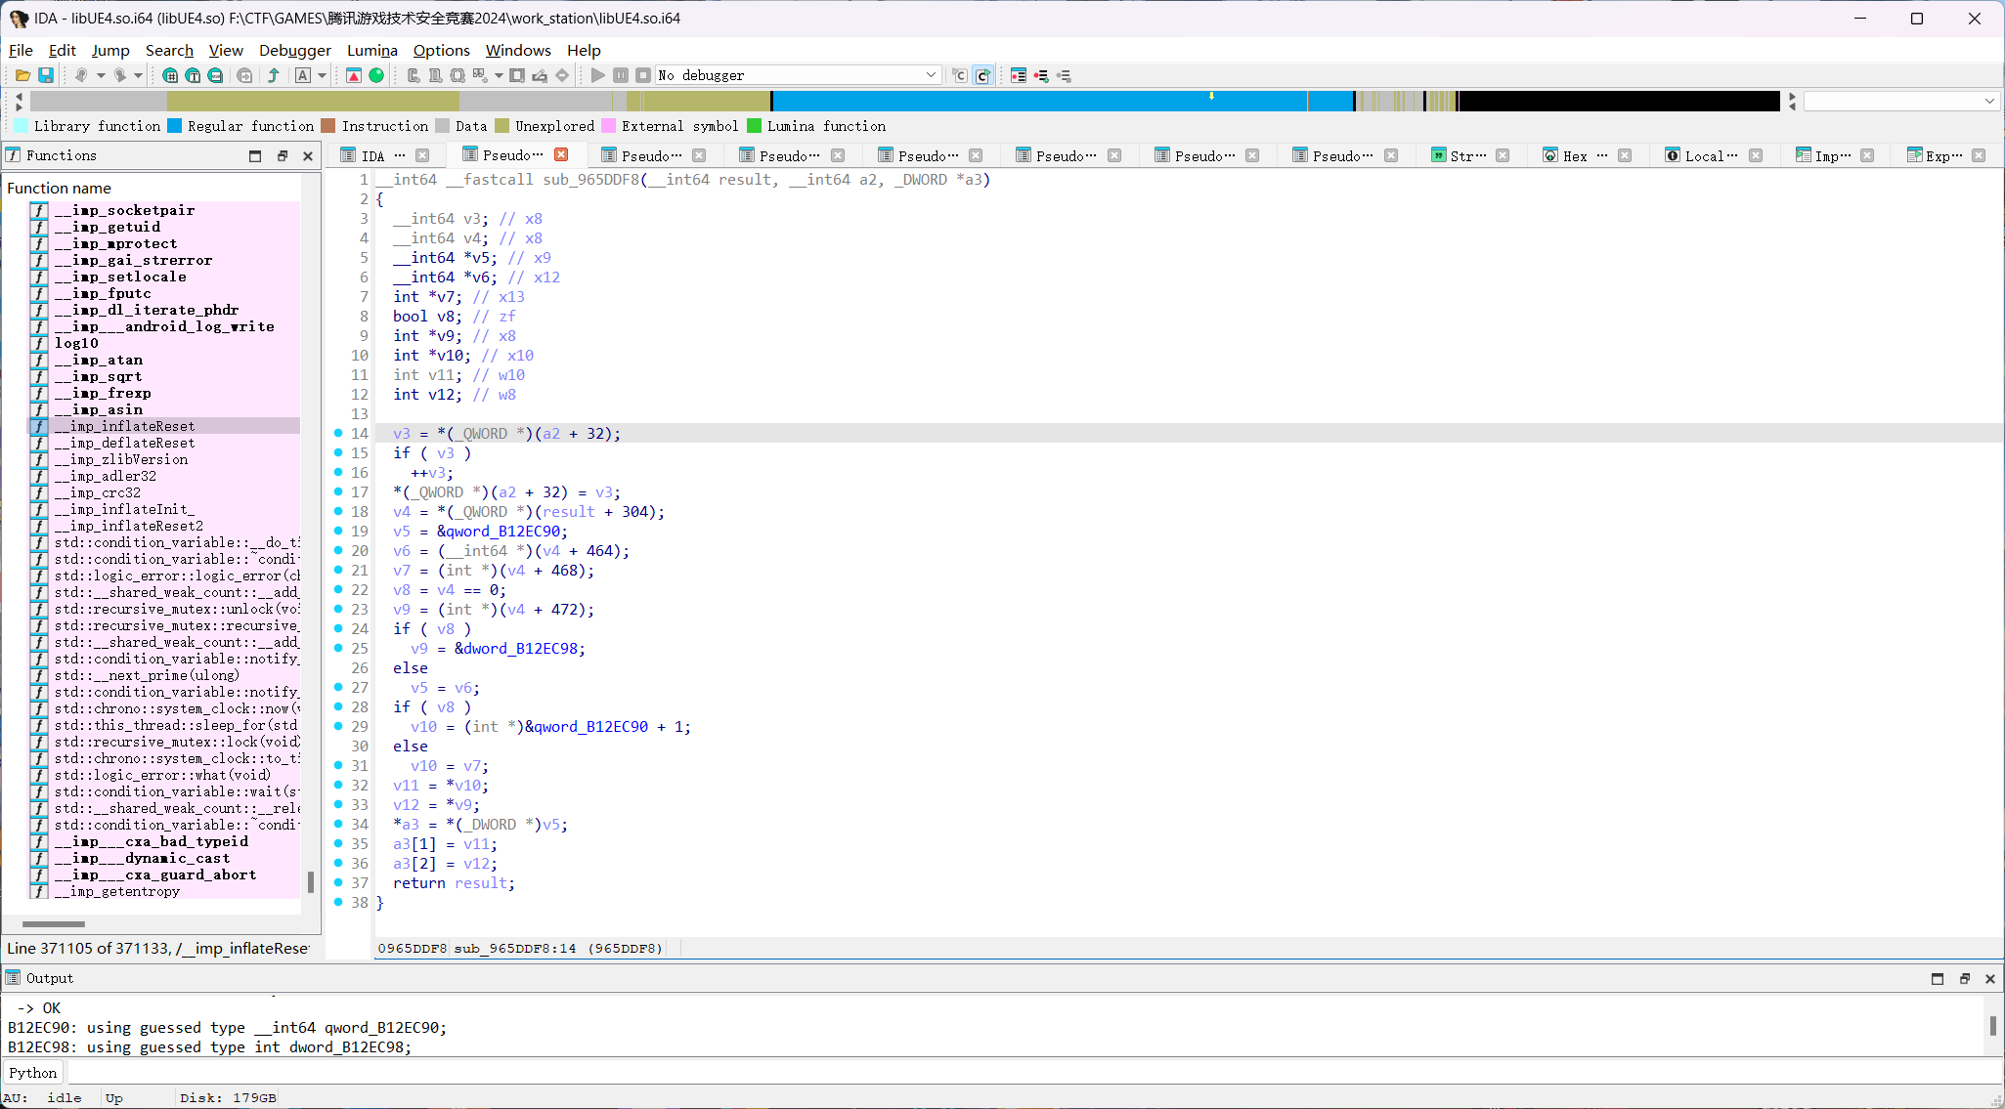Click qword_B12EC90 on code line 19
The image size is (2005, 1109).
pyautogui.click(x=504, y=532)
